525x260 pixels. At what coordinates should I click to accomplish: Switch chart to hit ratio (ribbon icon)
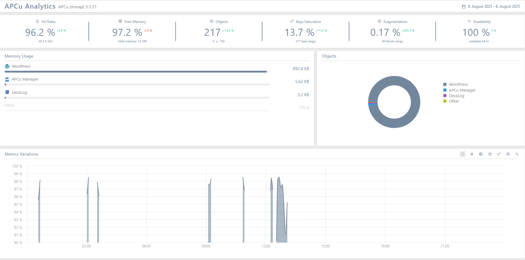[462, 154]
